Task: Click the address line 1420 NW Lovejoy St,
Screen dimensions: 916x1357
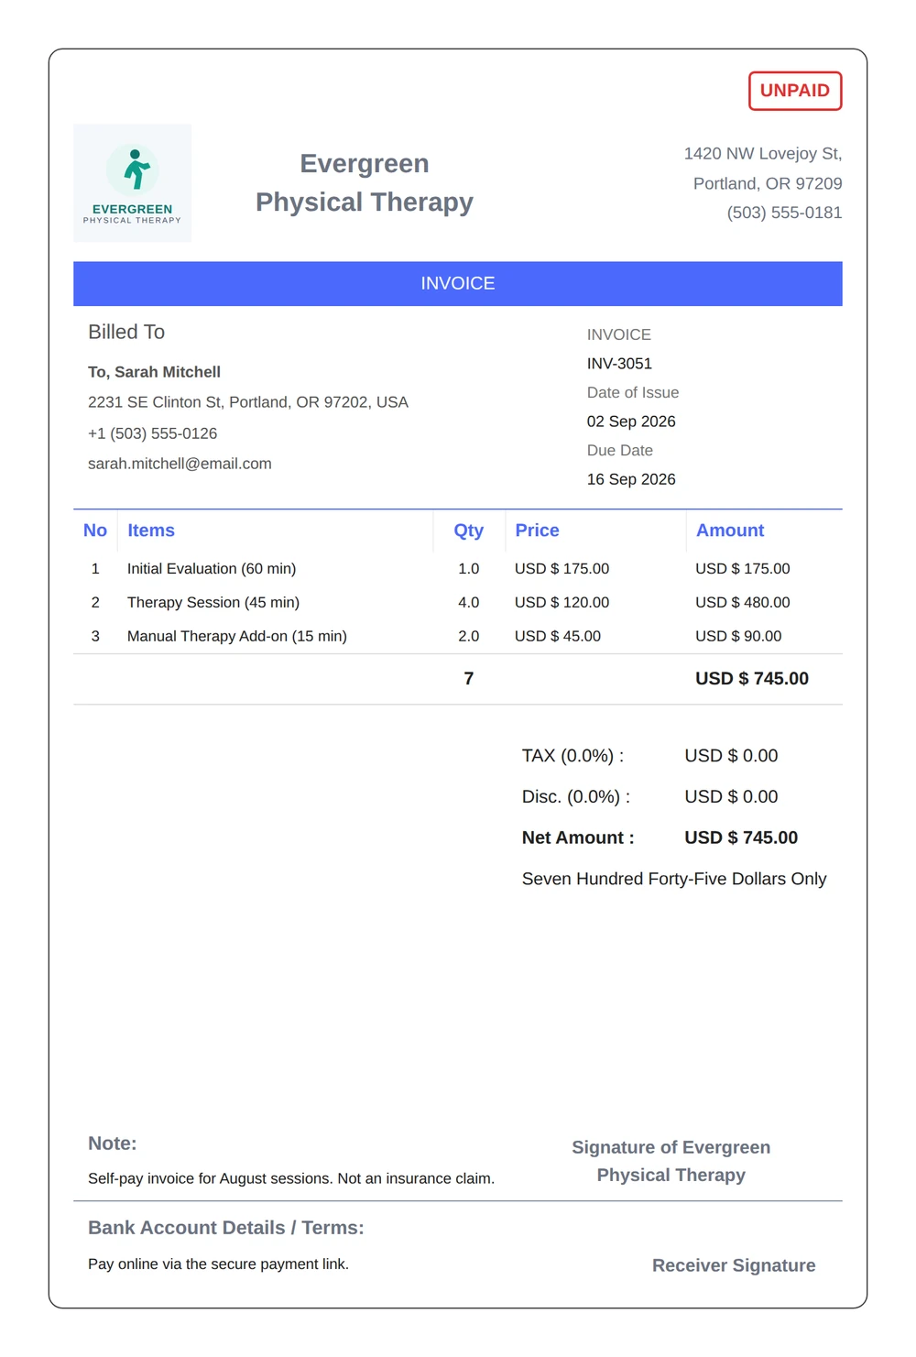Action: [x=763, y=154]
